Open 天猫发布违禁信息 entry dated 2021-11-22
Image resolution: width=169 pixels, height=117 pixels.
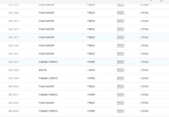[46, 45]
